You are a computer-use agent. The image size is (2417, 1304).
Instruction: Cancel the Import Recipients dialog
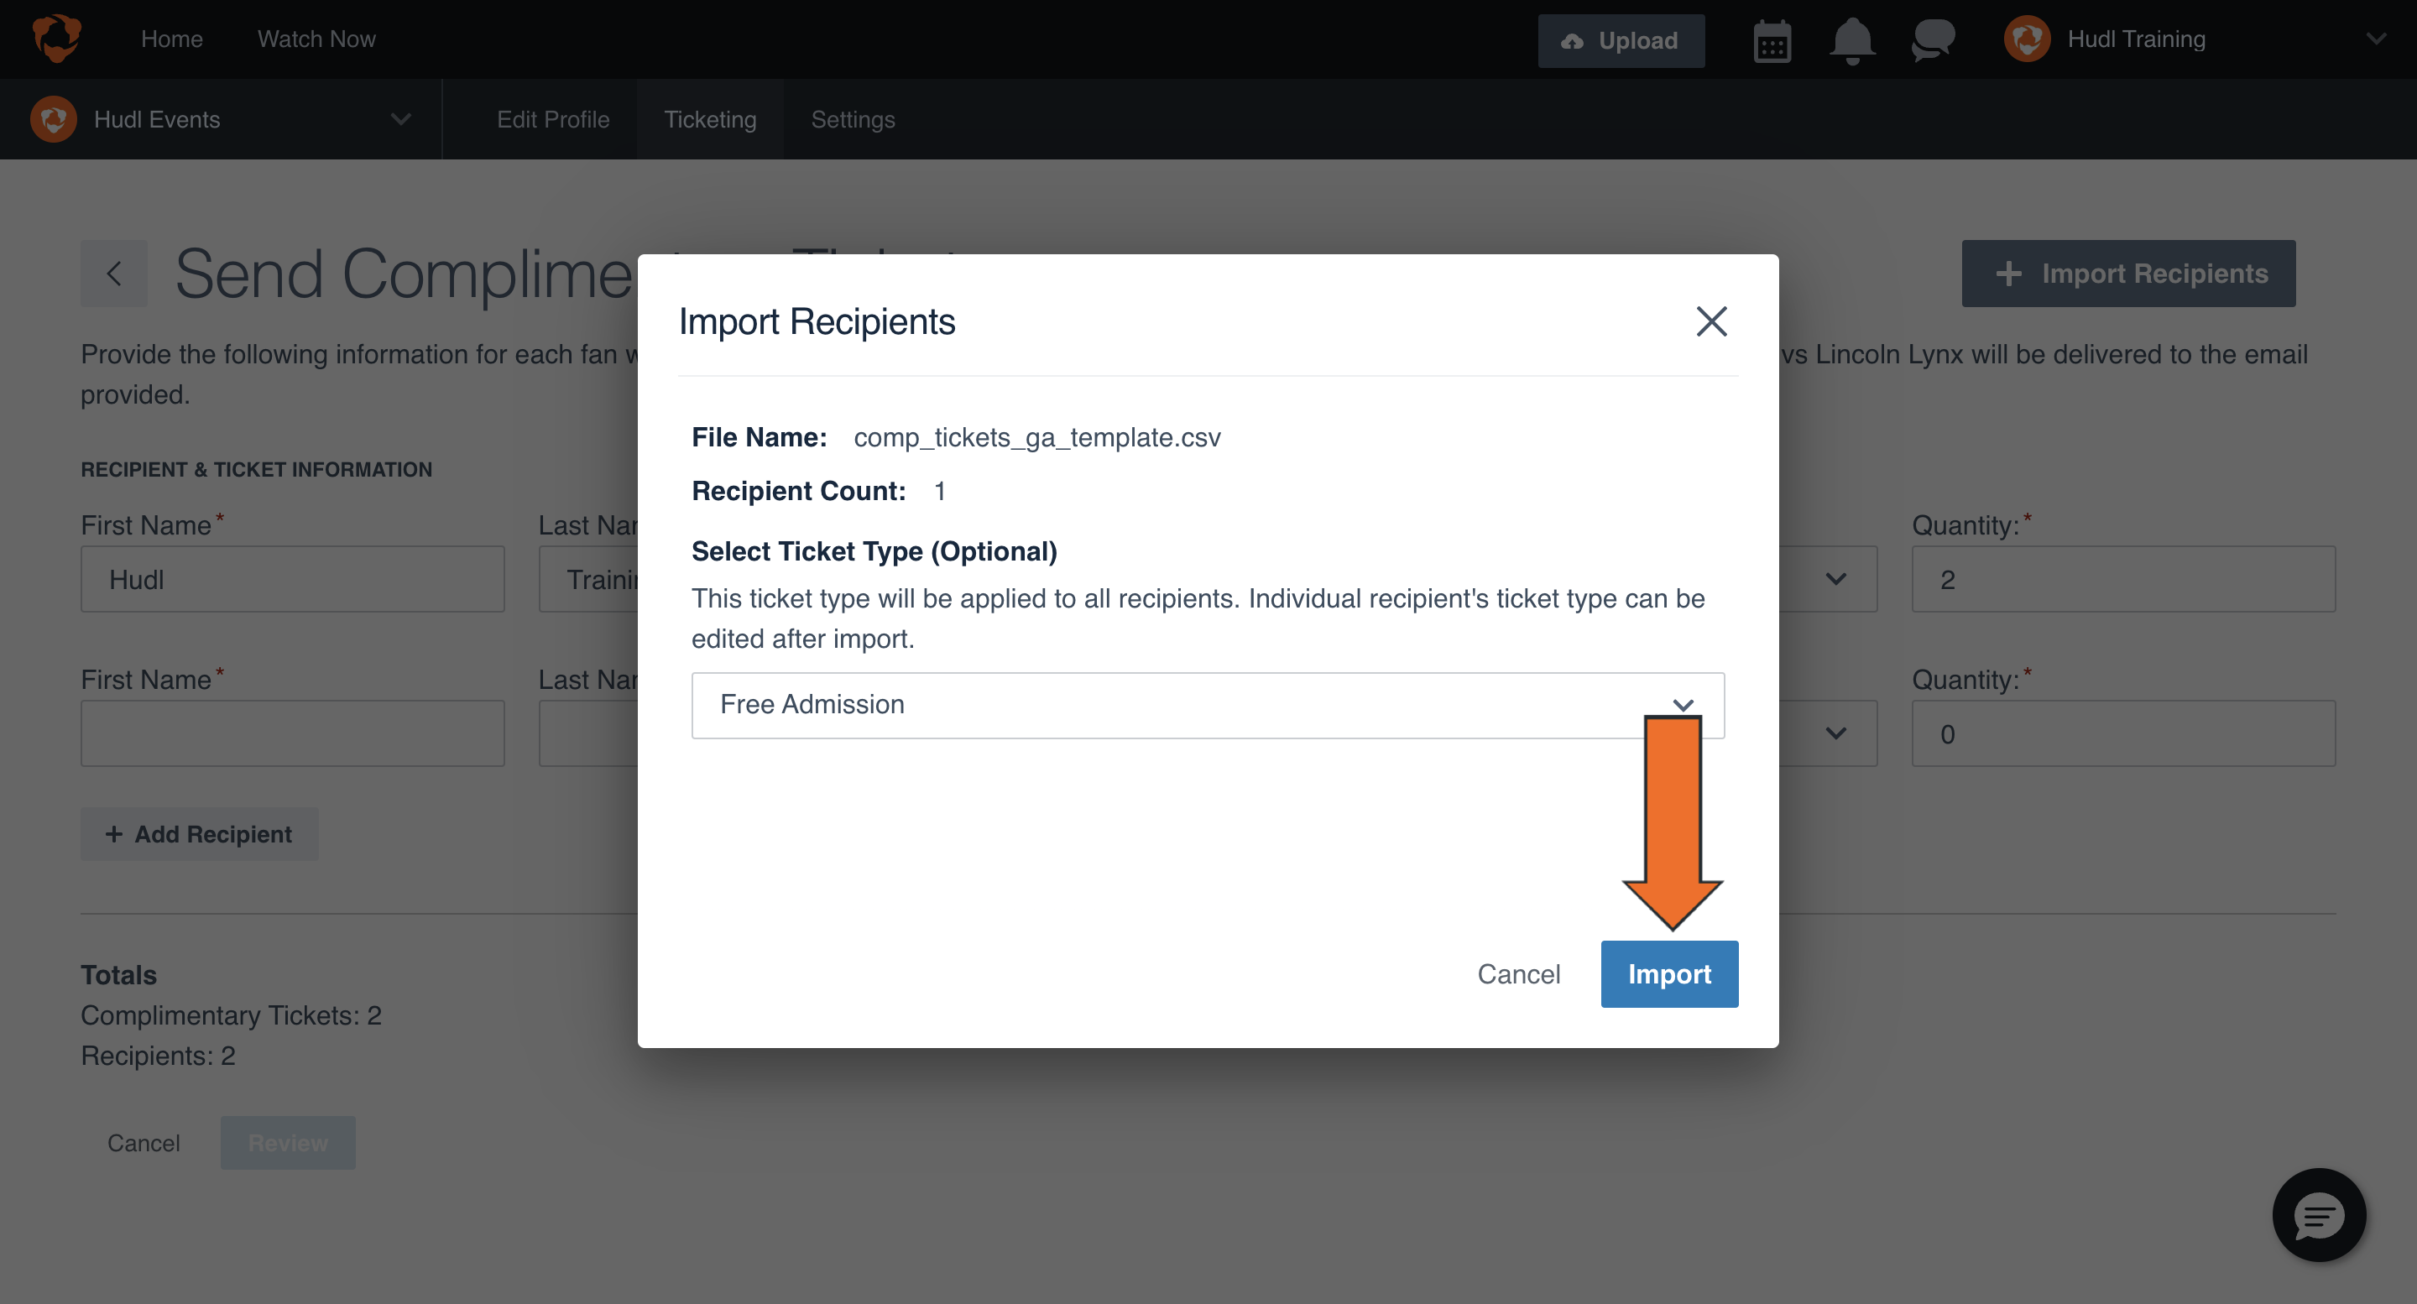click(x=1518, y=973)
